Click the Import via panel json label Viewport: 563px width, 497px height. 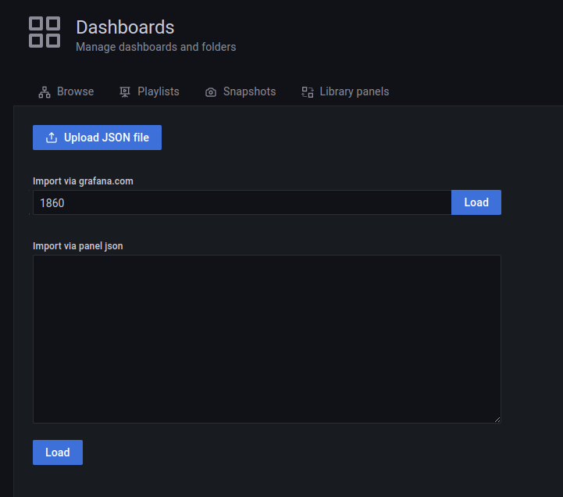click(x=78, y=246)
